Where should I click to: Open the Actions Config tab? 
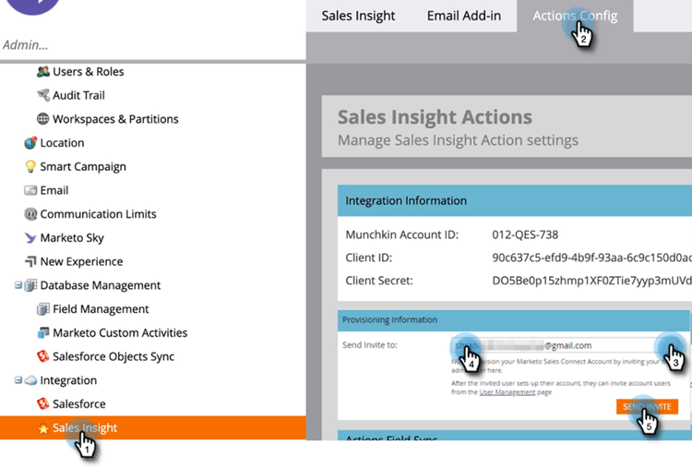575,16
